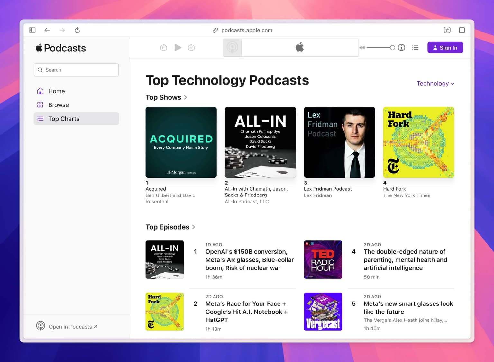Image resolution: width=494 pixels, height=362 pixels.
Task: Go to Home in sidebar
Action: point(76,91)
